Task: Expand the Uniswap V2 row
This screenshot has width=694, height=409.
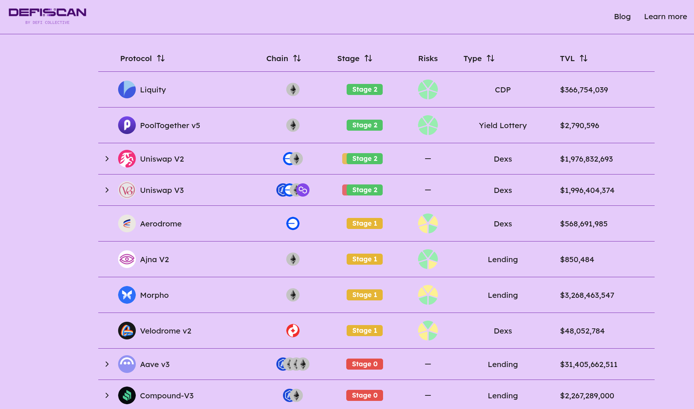Action: pyautogui.click(x=107, y=159)
